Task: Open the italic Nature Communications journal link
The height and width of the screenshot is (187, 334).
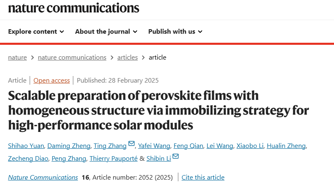Action: pos(43,177)
